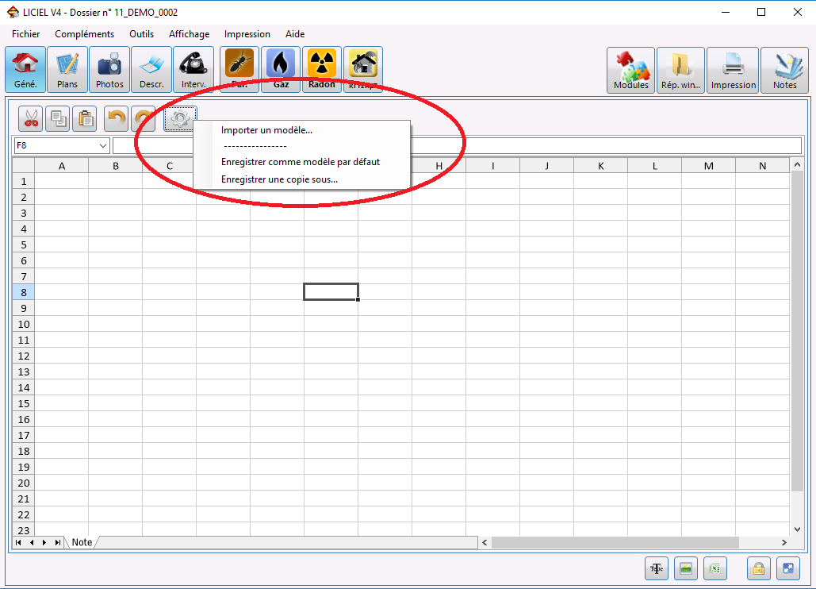Open the gear settings dropdown button
This screenshot has height=589, width=816.
[x=180, y=119]
